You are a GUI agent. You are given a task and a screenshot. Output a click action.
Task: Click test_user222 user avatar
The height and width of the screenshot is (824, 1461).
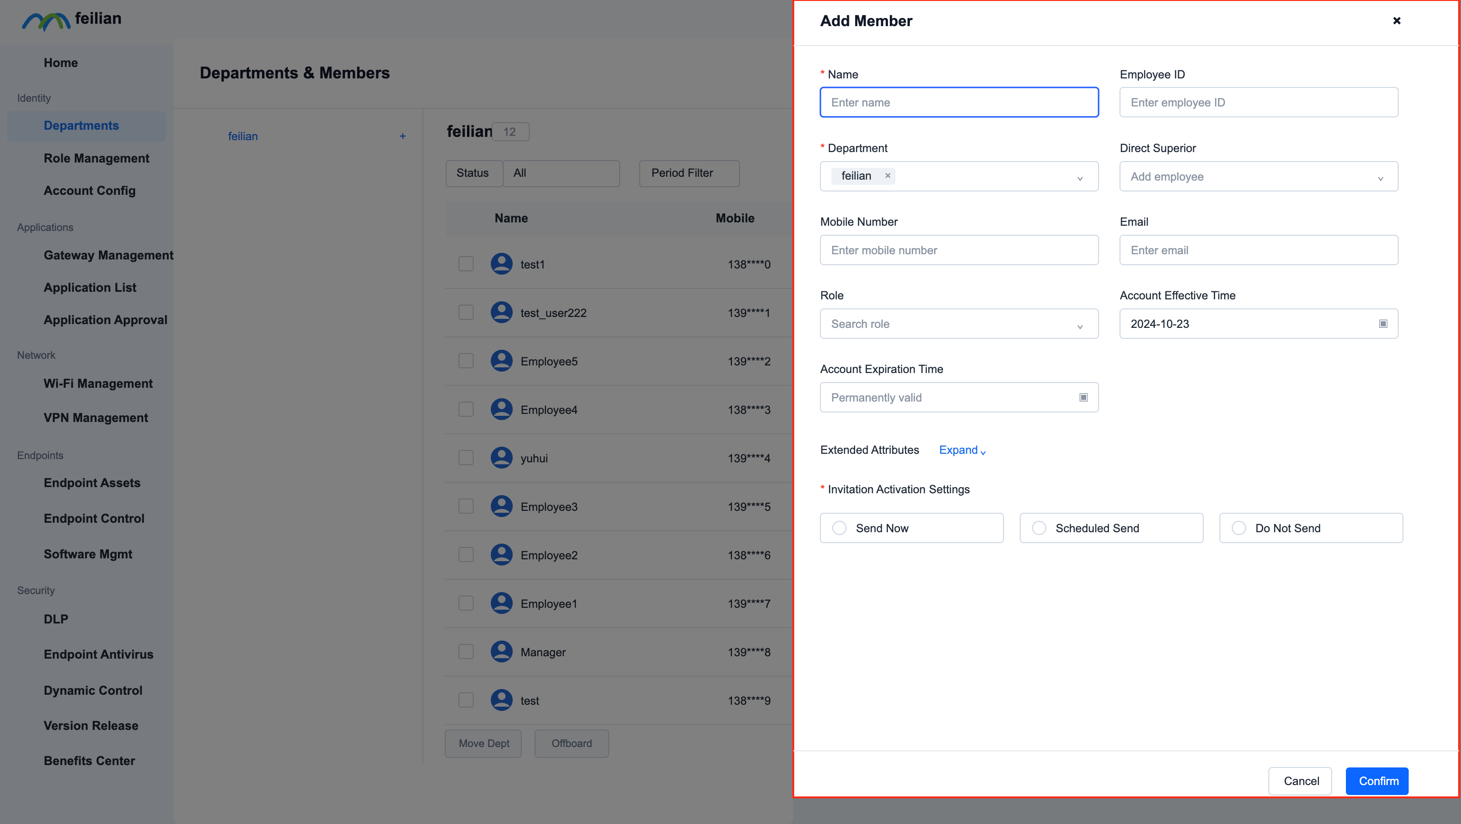pos(501,312)
